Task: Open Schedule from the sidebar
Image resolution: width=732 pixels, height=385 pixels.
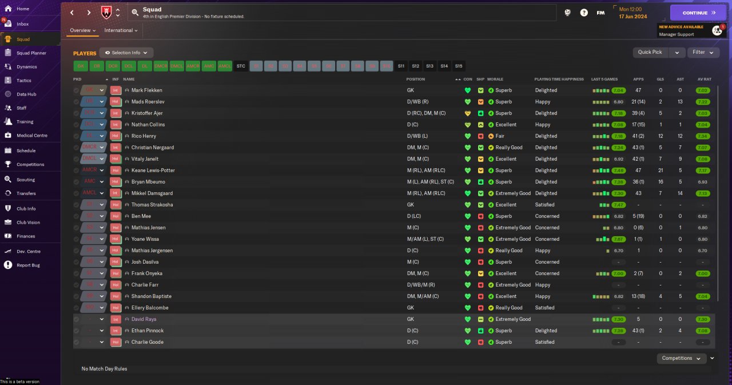Action: pos(26,151)
